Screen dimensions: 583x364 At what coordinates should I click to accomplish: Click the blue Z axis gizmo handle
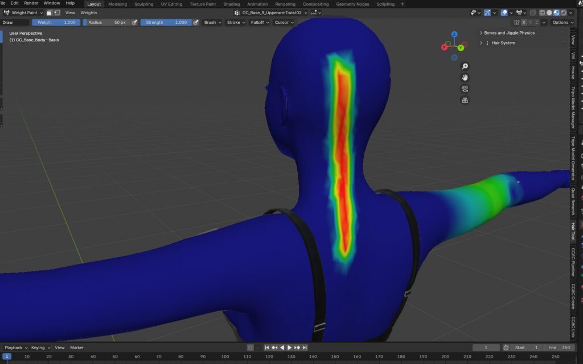[454, 34]
